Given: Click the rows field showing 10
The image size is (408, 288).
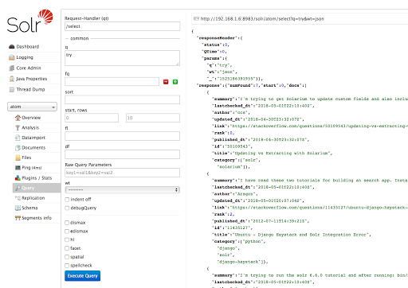Looking at the screenshot, I should click(153, 118).
